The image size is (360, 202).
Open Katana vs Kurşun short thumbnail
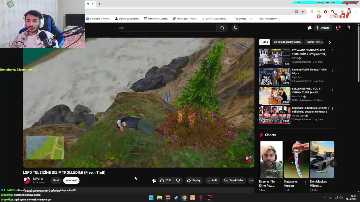coord(296,159)
